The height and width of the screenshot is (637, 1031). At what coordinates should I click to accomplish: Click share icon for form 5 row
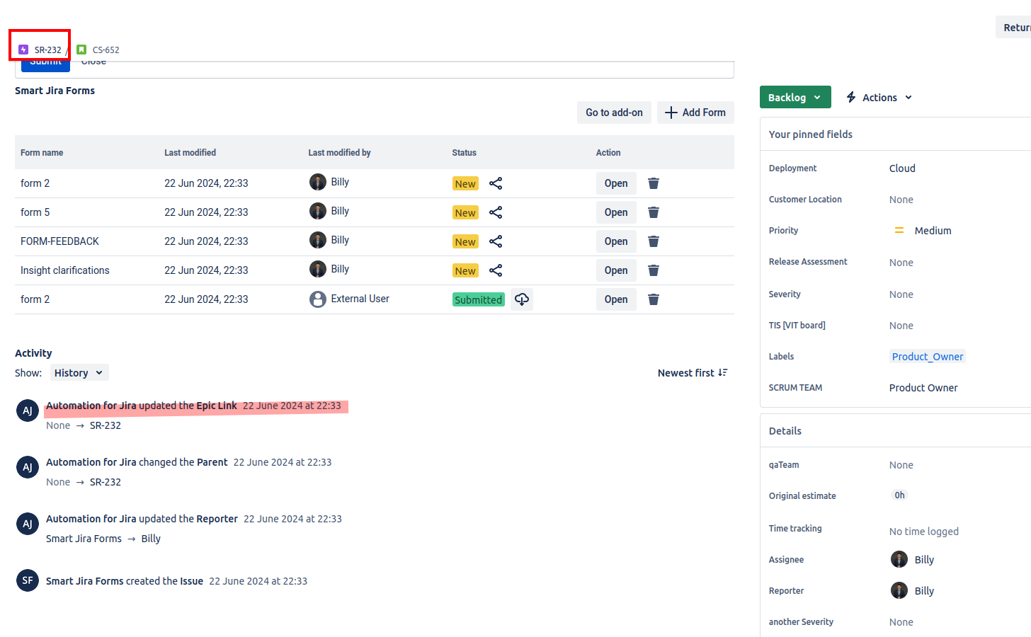pos(496,212)
